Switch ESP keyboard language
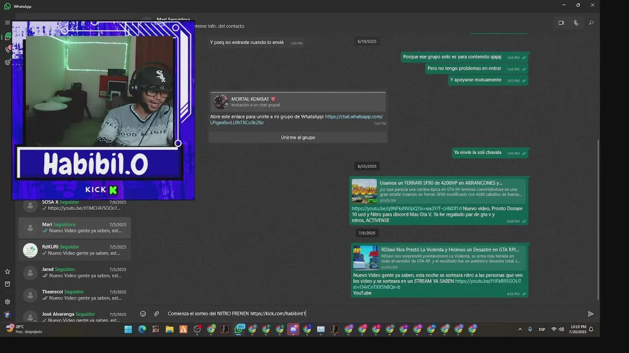Image resolution: width=629 pixels, height=353 pixels. click(x=542, y=329)
